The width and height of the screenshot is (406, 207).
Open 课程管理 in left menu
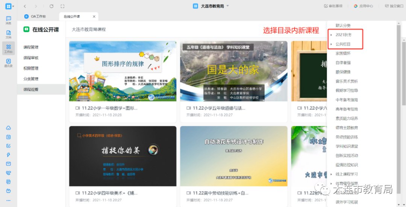pyautogui.click(x=31, y=47)
